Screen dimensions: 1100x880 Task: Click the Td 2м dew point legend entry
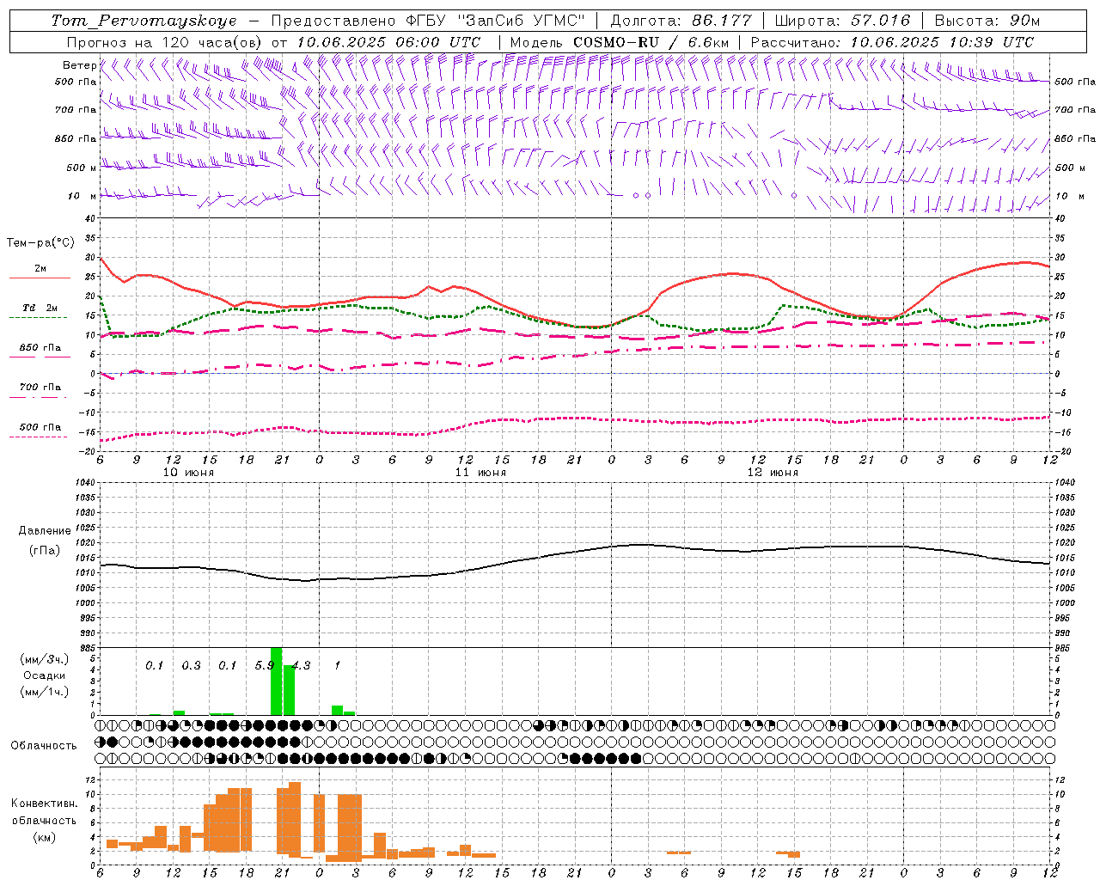pyautogui.click(x=40, y=308)
